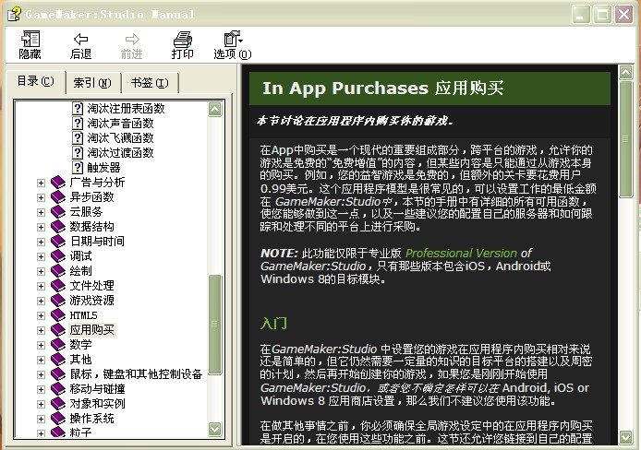This screenshot has width=641, height=450.
Task: Expand the 文件处理 tree node
Action: point(41,286)
